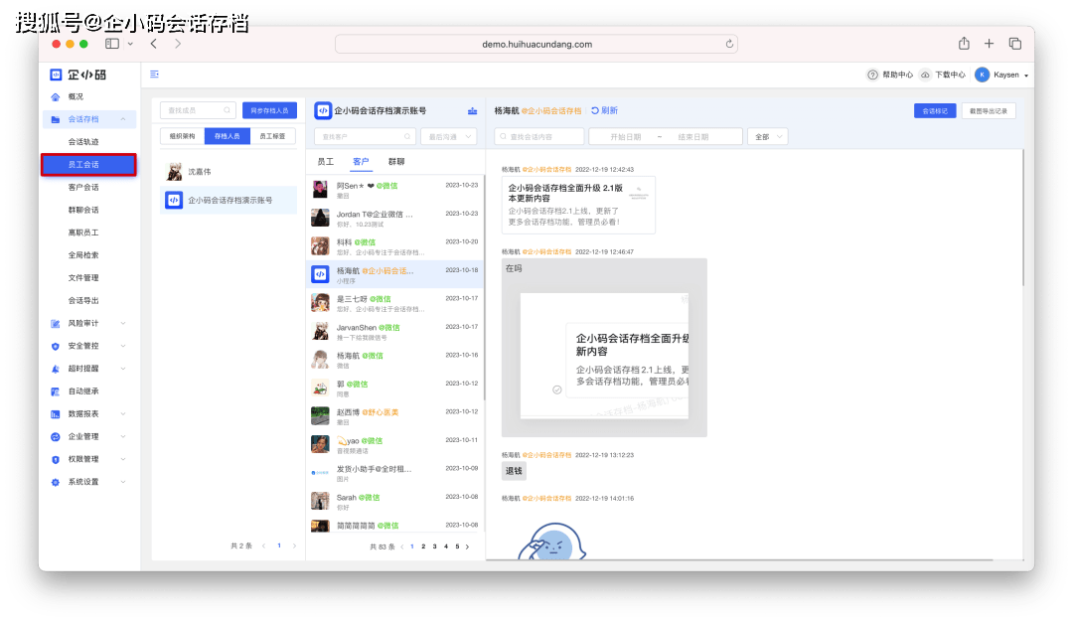Switch to the 客户 tab

click(361, 162)
